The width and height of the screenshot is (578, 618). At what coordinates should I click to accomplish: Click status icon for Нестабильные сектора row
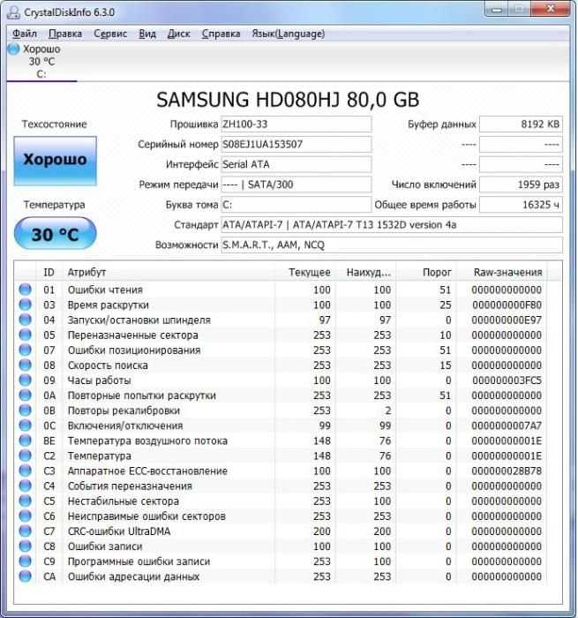(26, 501)
